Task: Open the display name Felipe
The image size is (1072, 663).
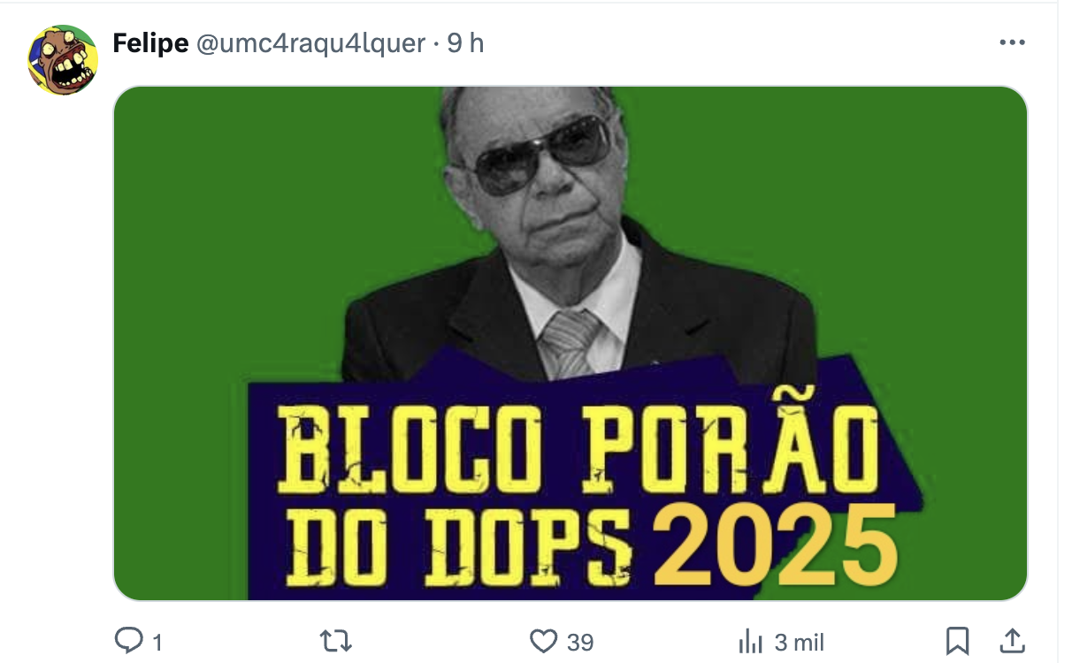Action: pyautogui.click(x=151, y=42)
